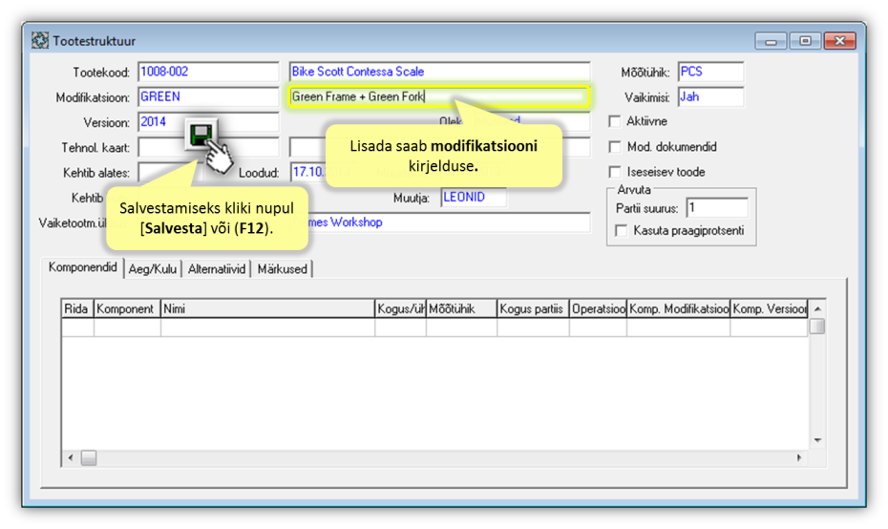Click the Kogus partiis column header
Screen dimensions: 888x529
(533, 308)
